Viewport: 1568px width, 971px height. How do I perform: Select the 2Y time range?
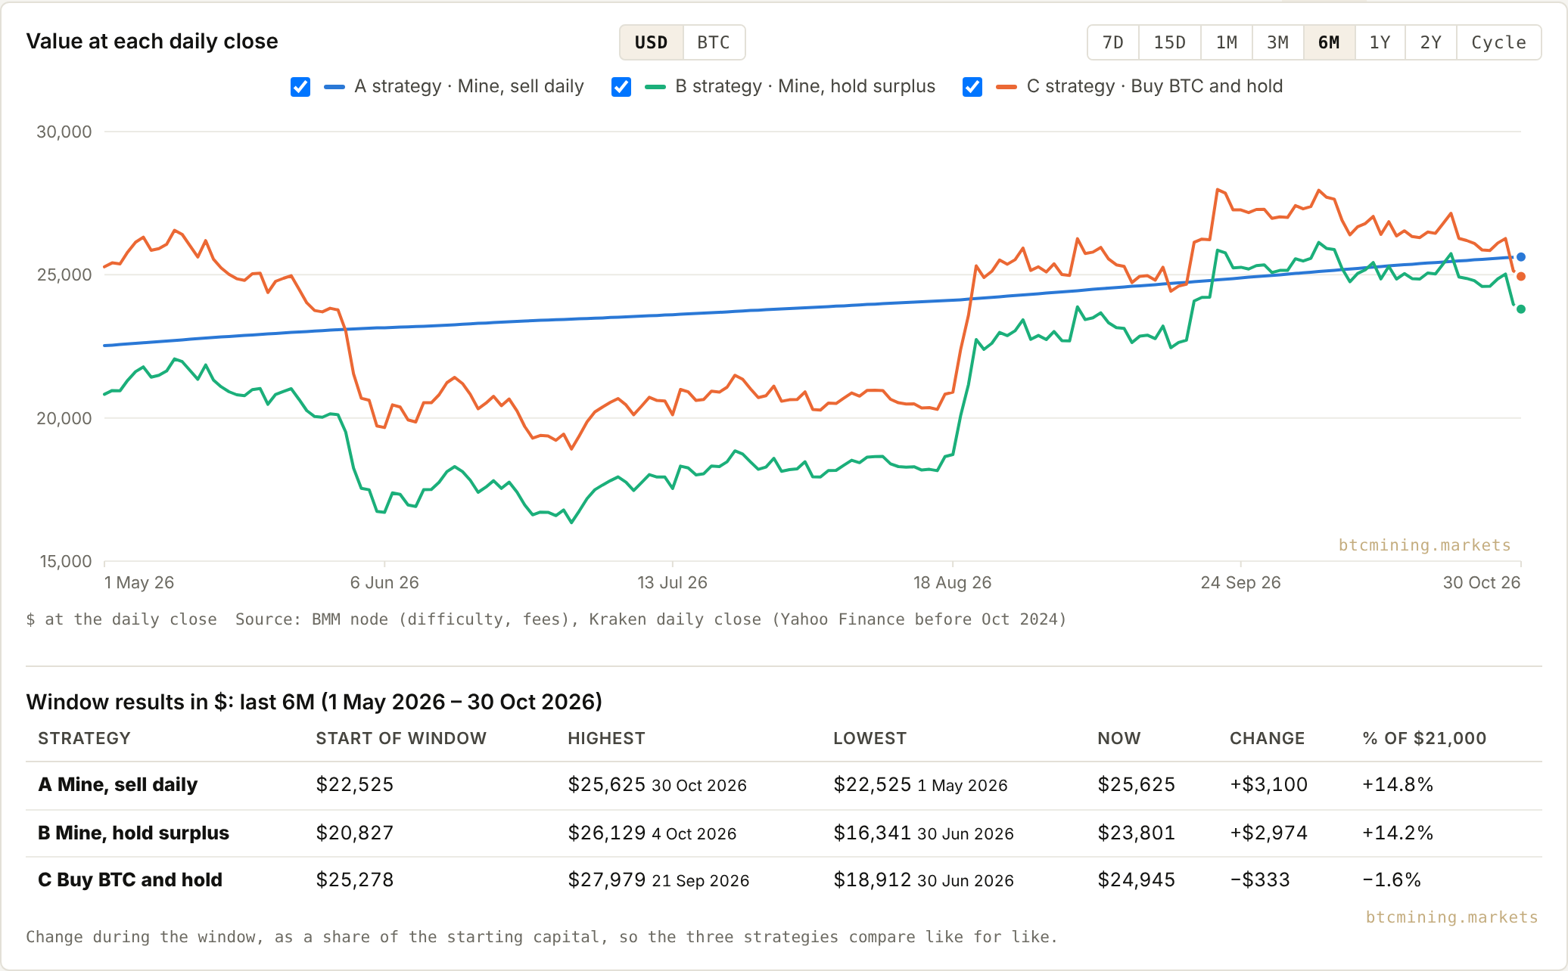pos(1431,42)
